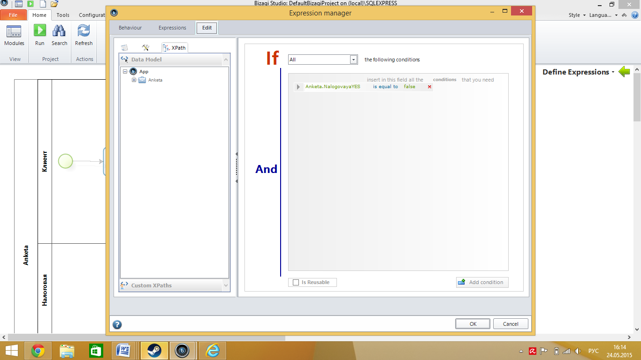Open the Bizagi application menu logo

pos(4,4)
